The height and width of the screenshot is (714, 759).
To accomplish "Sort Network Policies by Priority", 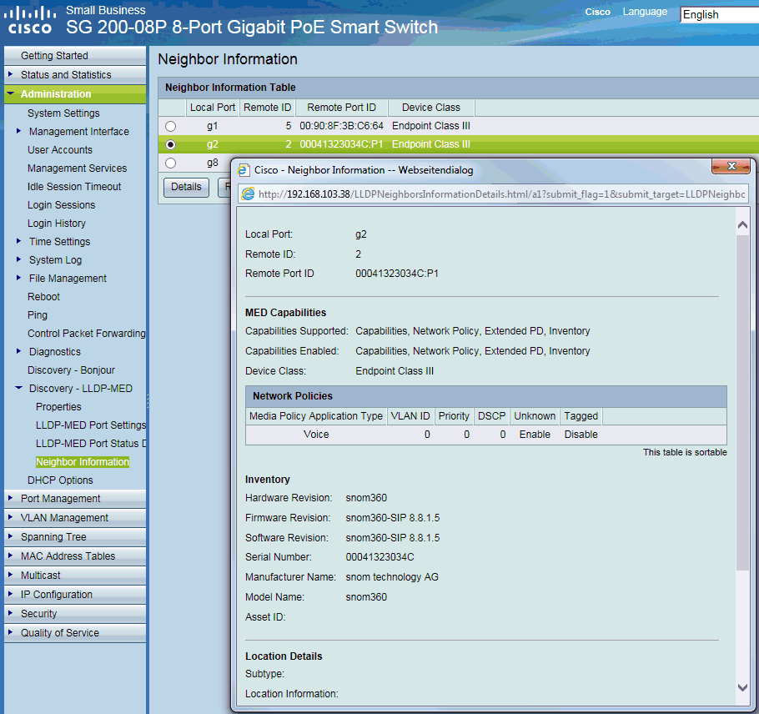I will 454,416.
